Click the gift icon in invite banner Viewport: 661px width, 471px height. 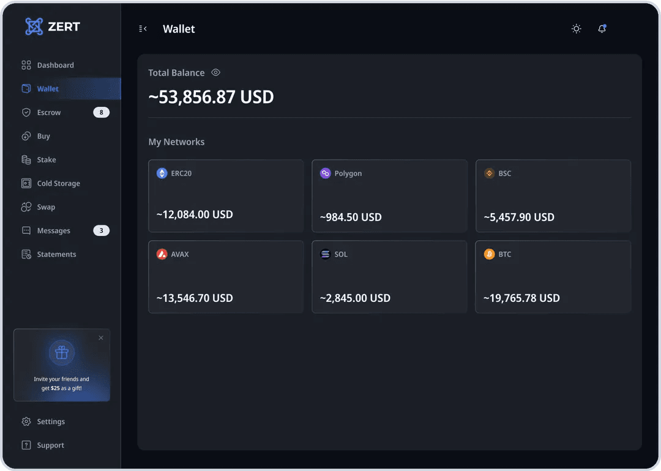pos(62,352)
